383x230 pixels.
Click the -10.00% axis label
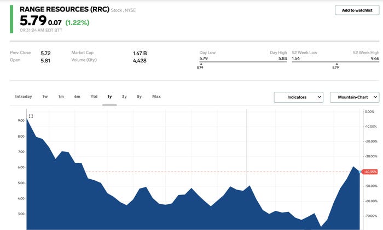pyautogui.click(x=371, y=127)
